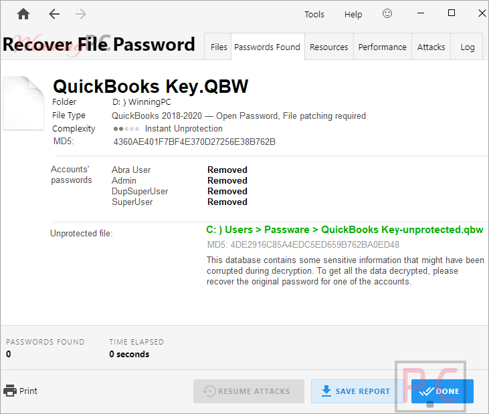Click the Removed status for DupSuperUser
Image resolution: width=489 pixels, height=414 pixels.
[x=227, y=192]
